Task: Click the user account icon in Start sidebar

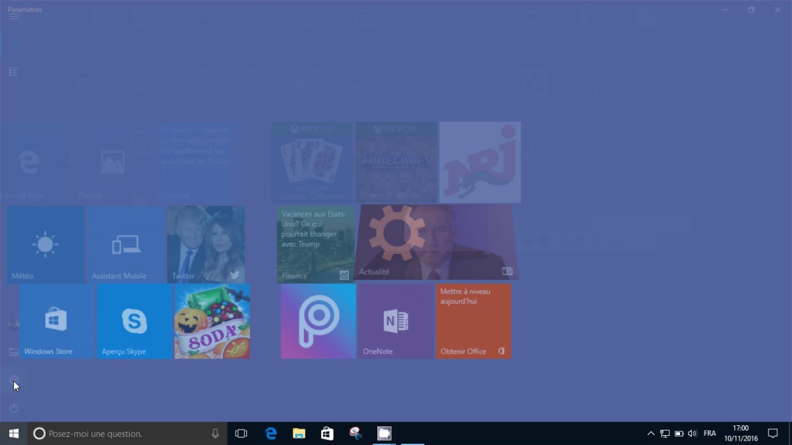Action: (14, 324)
